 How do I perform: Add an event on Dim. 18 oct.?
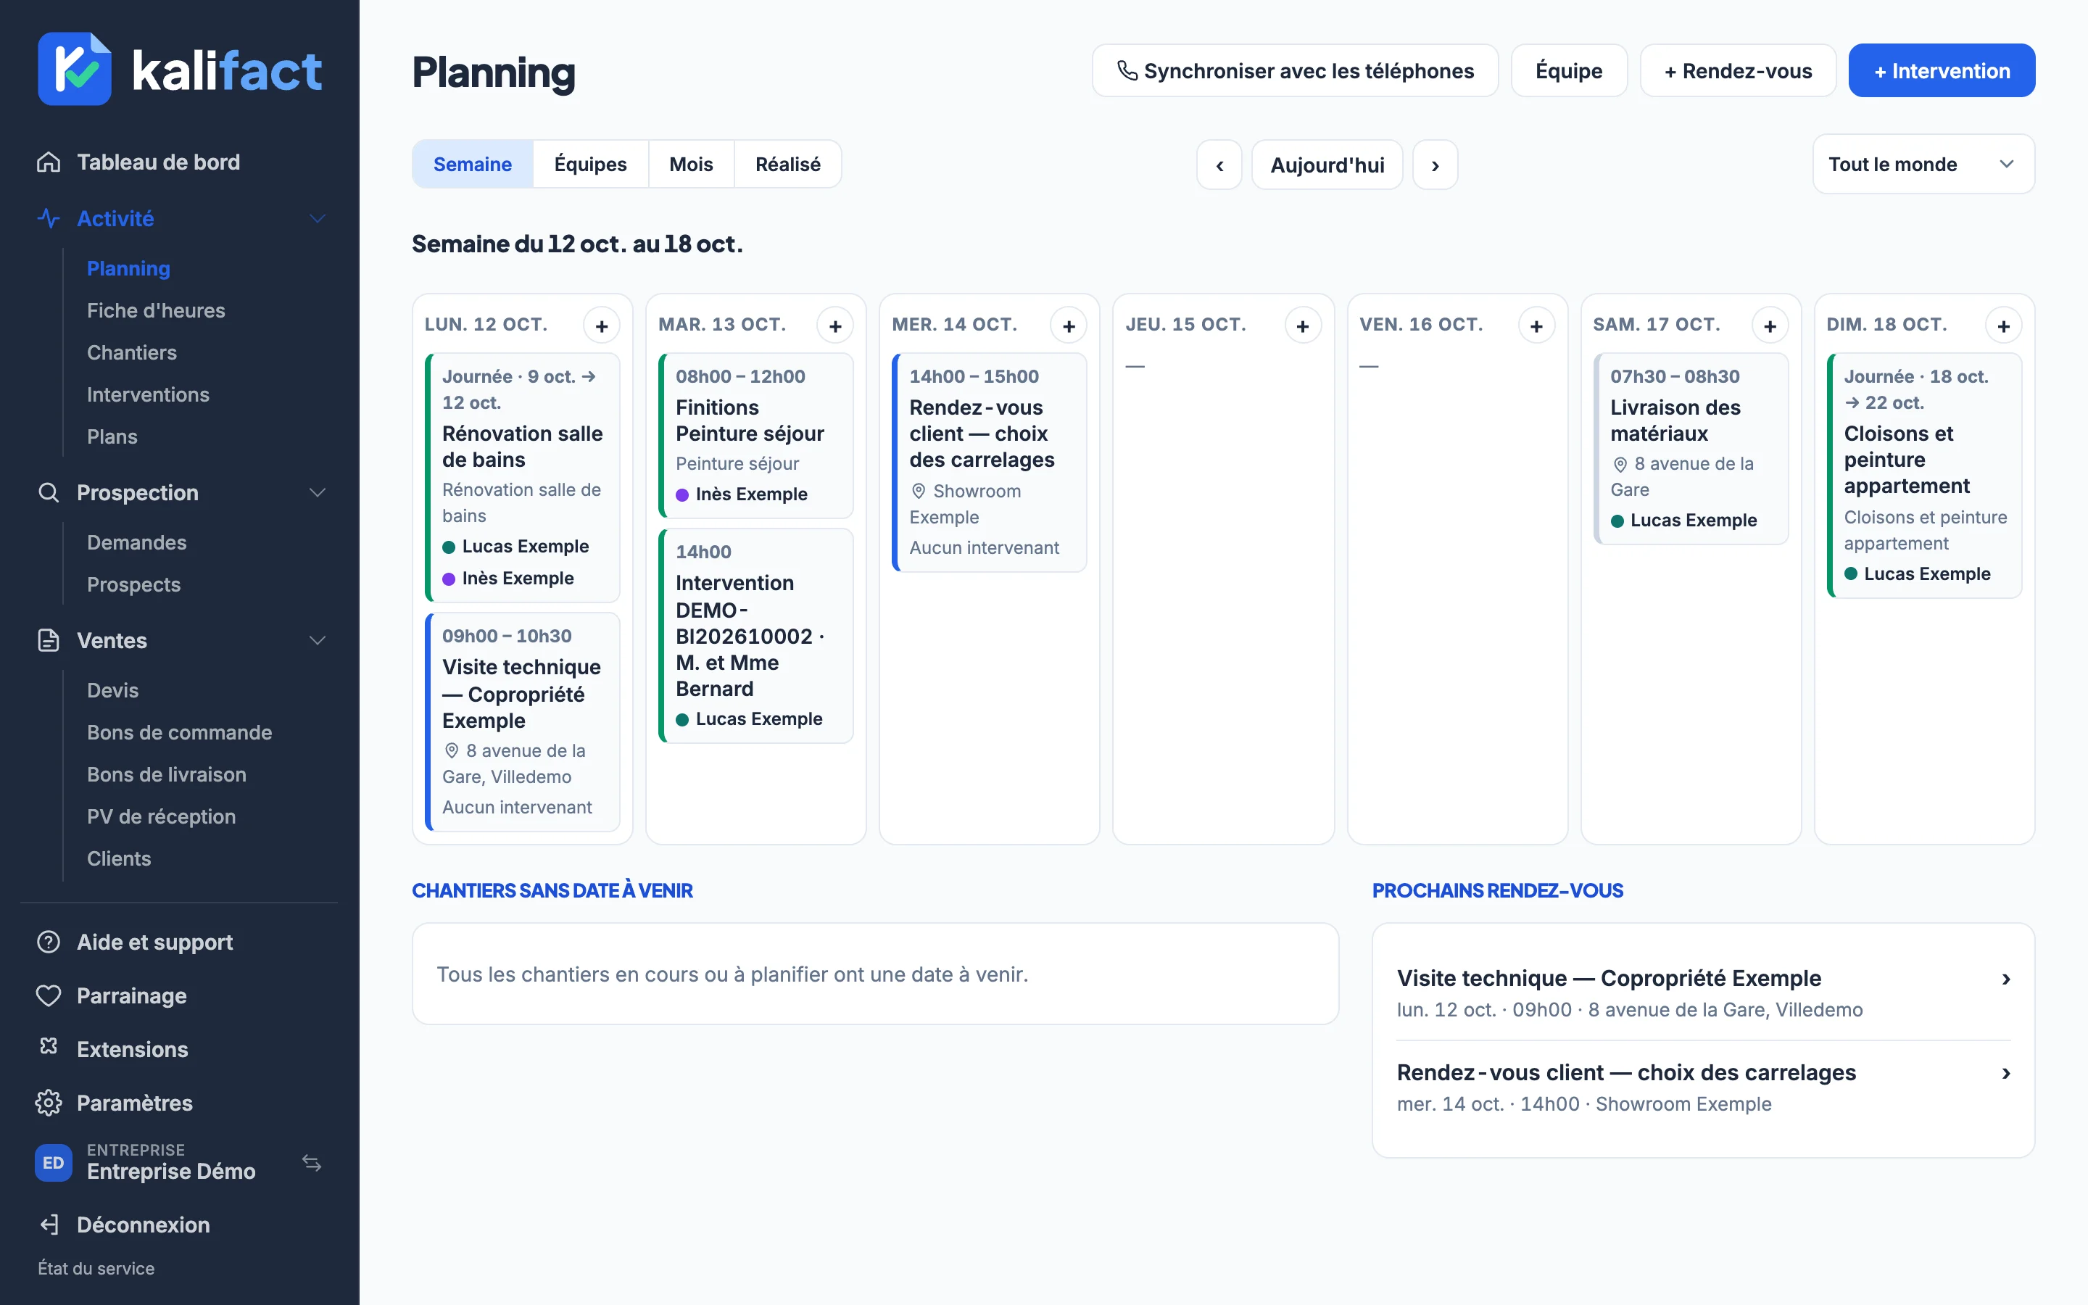(x=2003, y=326)
